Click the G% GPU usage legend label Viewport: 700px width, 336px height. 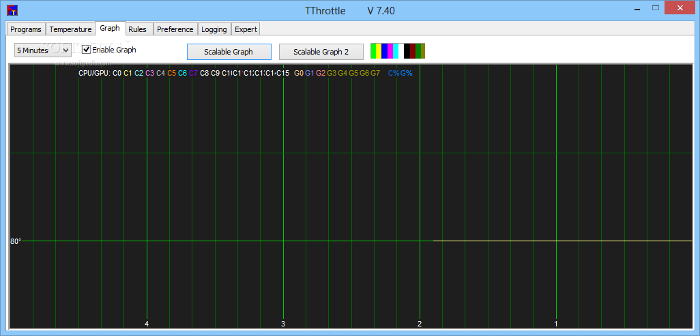(407, 73)
